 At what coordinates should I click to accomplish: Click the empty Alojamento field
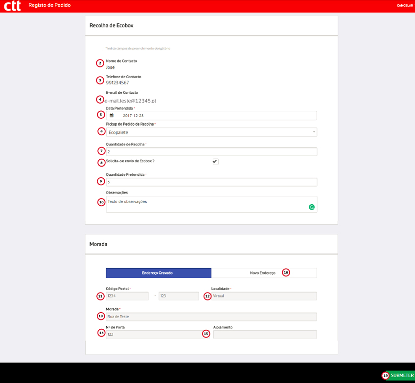pos(264,335)
